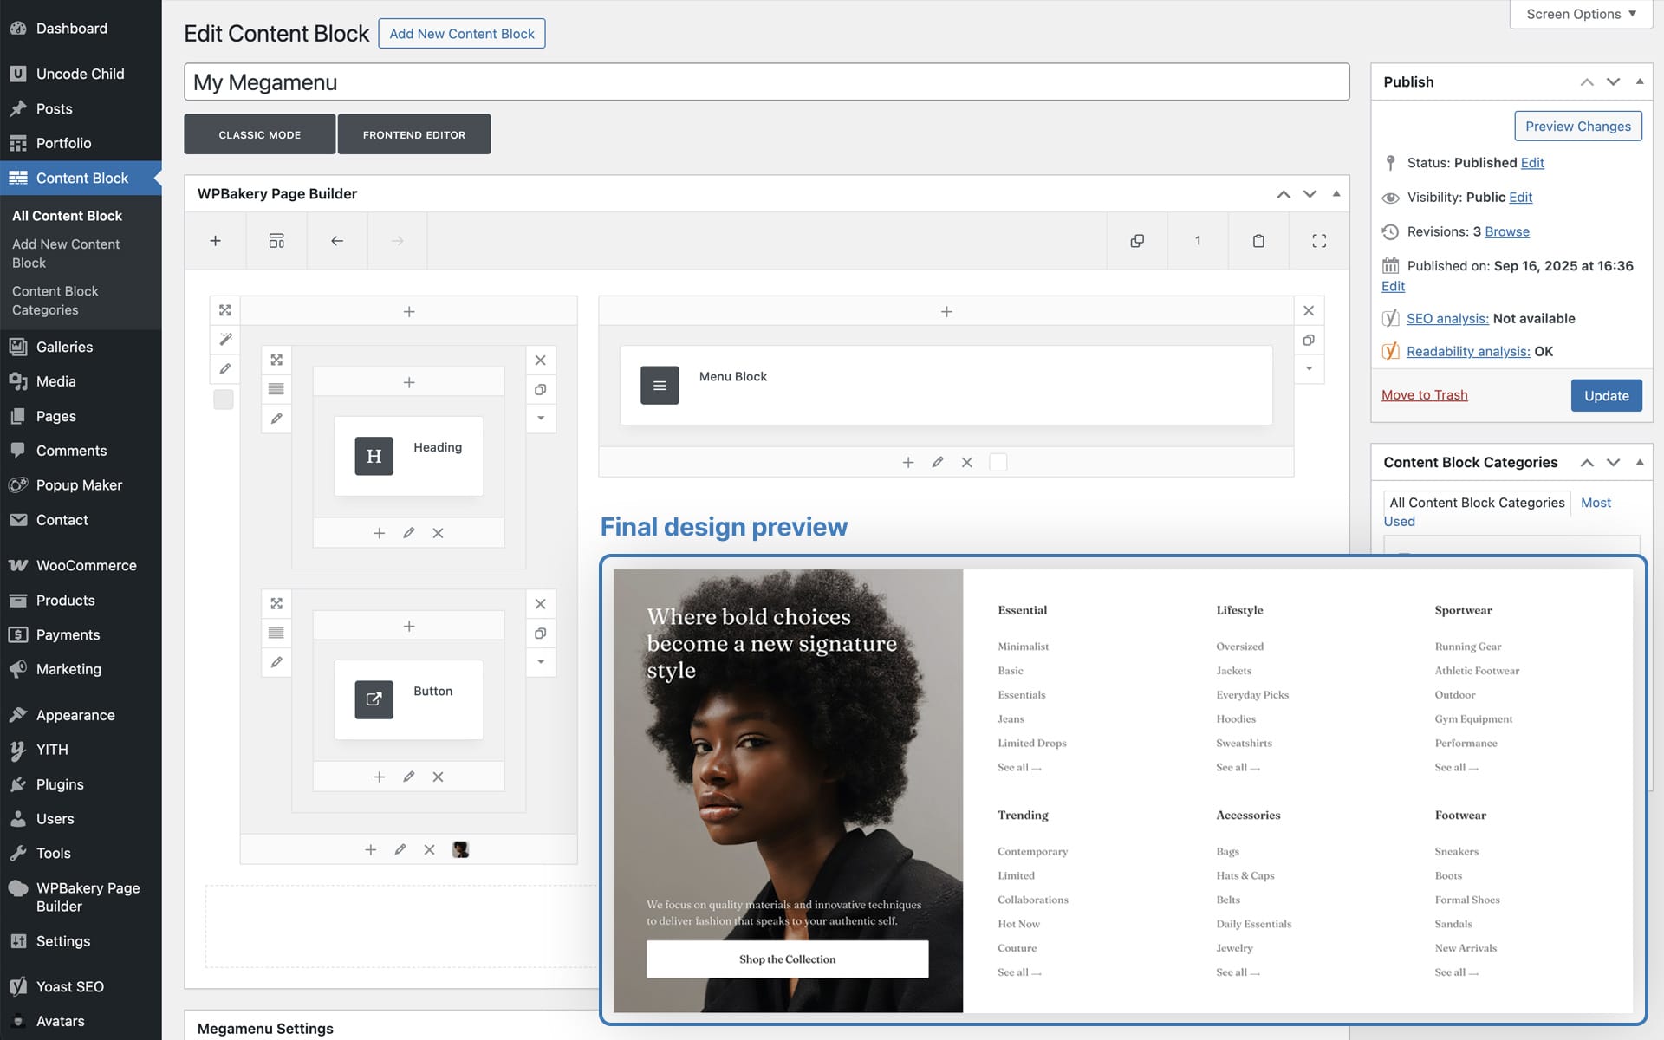Open dropdown arrow beside Heading inner row
This screenshot has width=1664, height=1040.
click(541, 419)
